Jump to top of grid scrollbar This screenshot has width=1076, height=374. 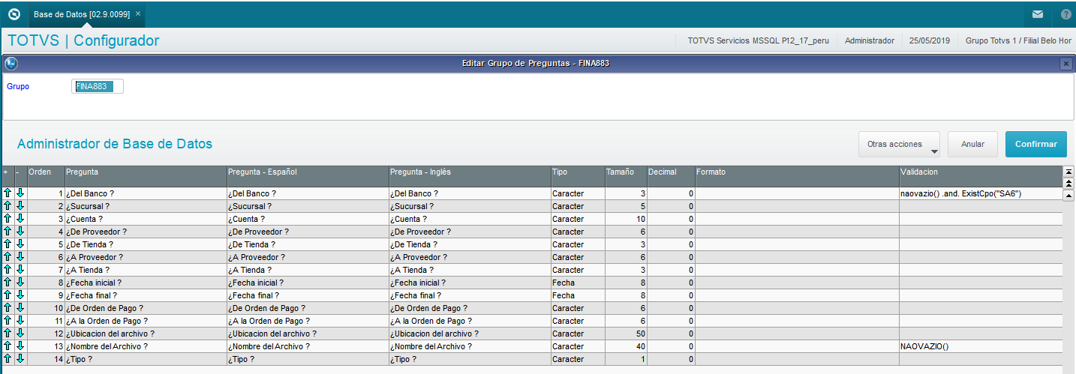(1068, 172)
